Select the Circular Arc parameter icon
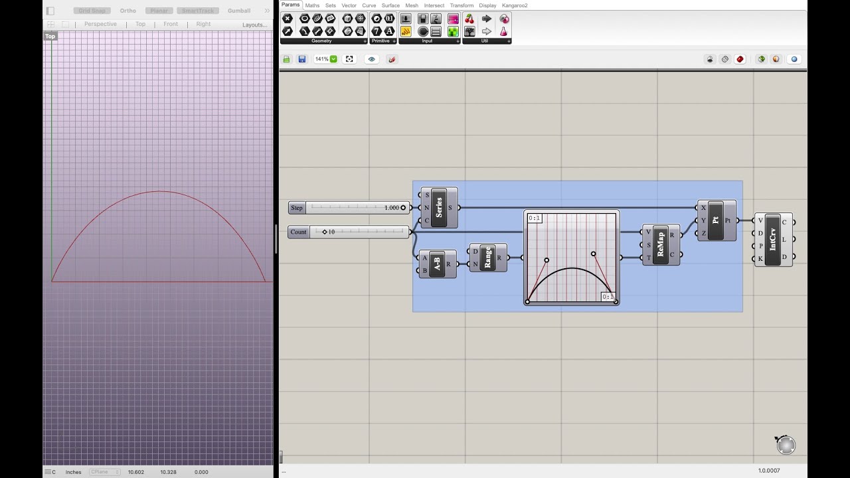The height and width of the screenshot is (478, 850). click(305, 31)
